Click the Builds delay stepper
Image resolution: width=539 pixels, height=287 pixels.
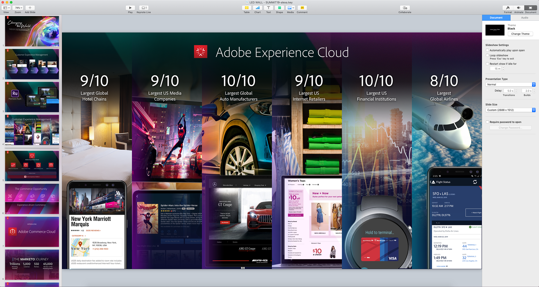534,91
